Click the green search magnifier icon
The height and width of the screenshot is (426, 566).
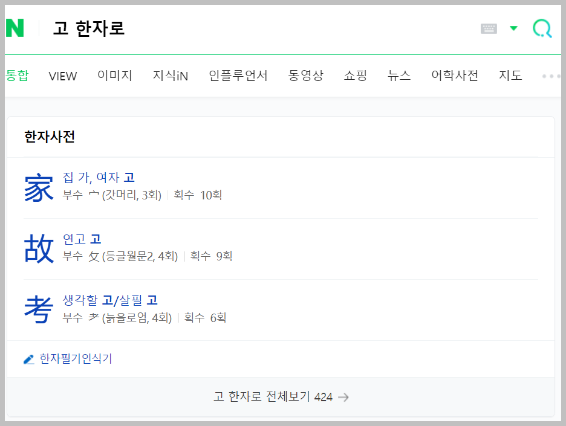542,28
